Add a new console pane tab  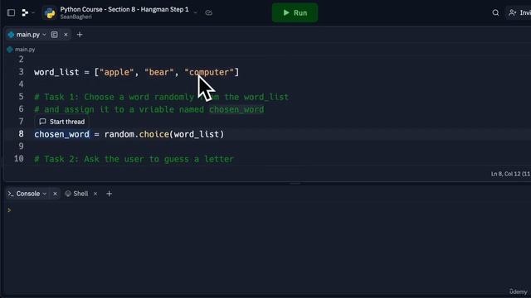(109, 194)
